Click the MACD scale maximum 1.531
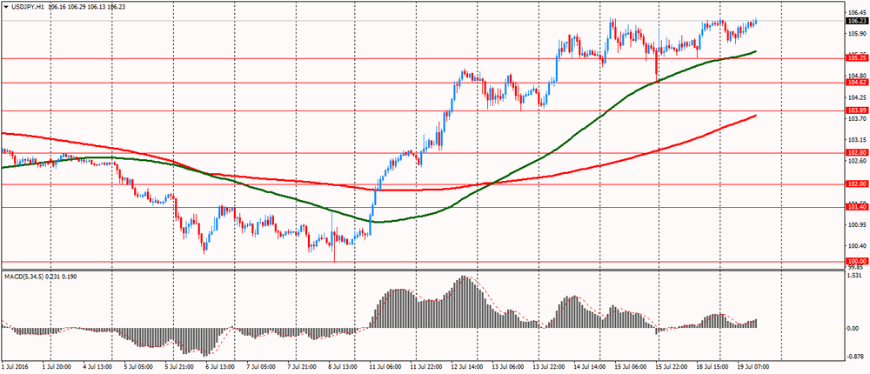This screenshot has height=374, width=870. 856,276
